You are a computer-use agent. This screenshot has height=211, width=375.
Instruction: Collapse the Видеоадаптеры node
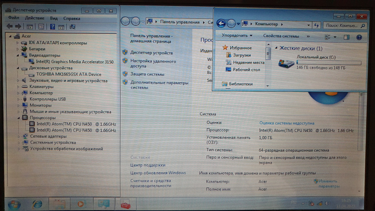point(18,55)
